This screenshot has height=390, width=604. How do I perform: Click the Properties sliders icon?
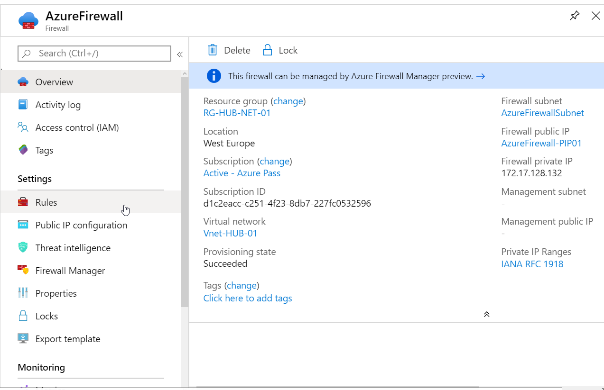coord(23,293)
